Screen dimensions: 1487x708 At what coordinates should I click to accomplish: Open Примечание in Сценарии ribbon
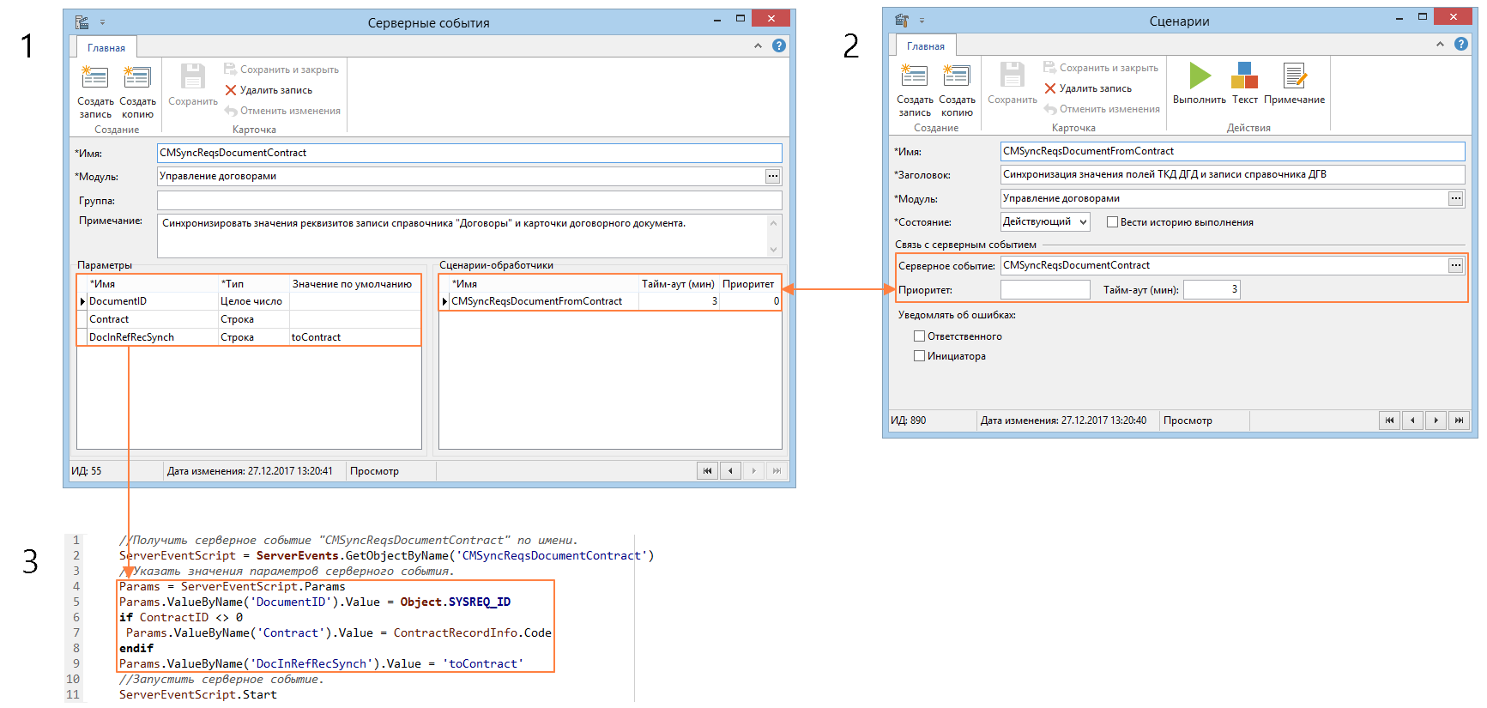click(1294, 83)
